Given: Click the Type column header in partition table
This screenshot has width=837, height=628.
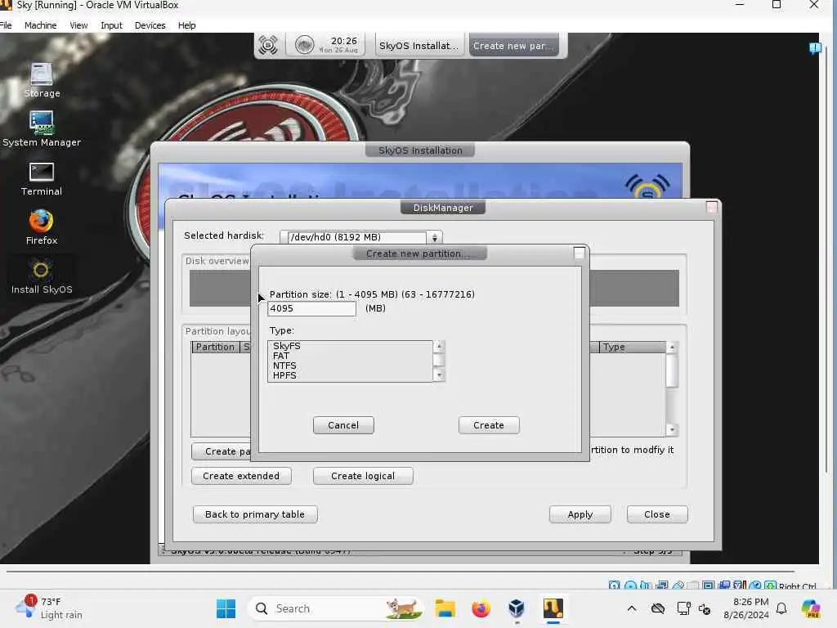Looking at the screenshot, I should (633, 347).
